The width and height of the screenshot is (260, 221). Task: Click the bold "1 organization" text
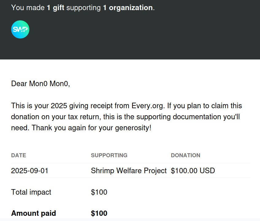point(128,8)
